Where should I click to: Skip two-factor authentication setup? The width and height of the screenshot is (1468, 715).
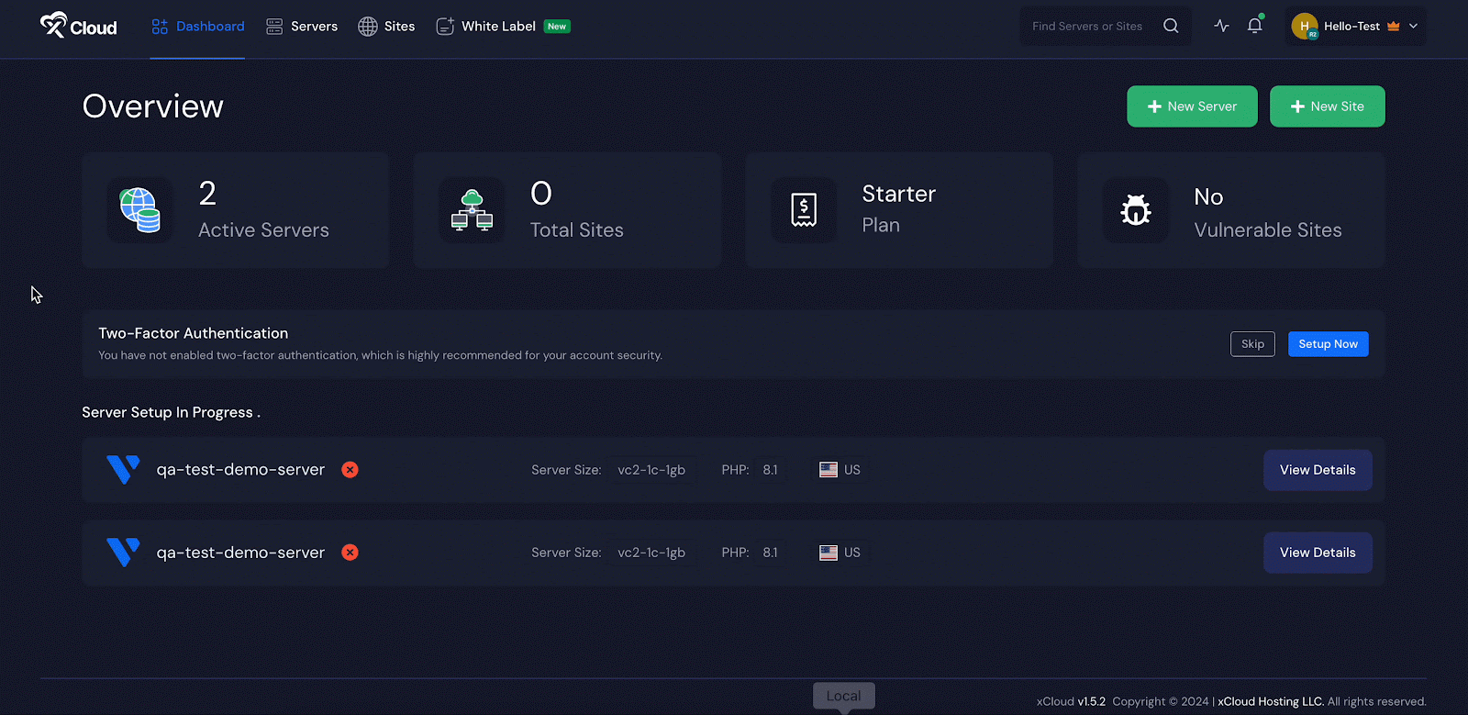click(x=1252, y=344)
